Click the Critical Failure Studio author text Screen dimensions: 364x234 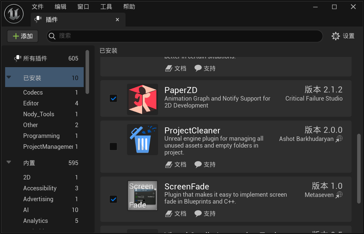click(x=314, y=98)
